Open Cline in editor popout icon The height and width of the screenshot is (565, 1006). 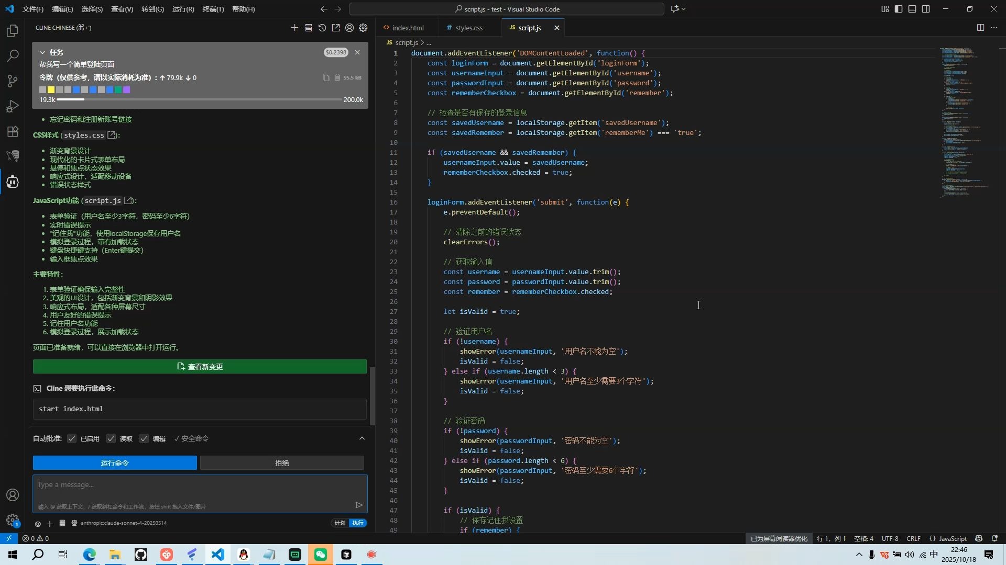point(336,28)
